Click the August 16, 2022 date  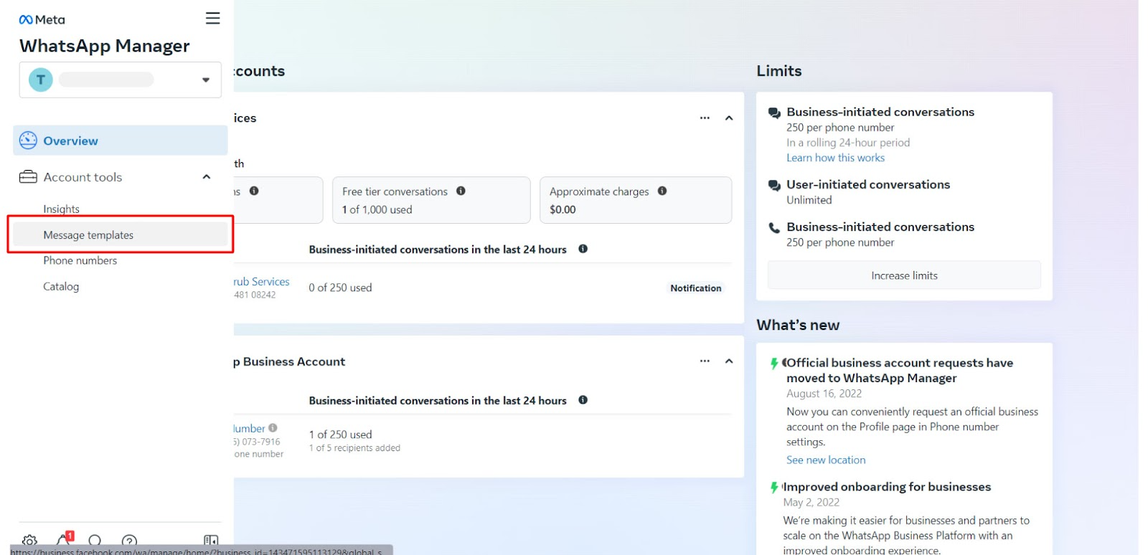824,394
